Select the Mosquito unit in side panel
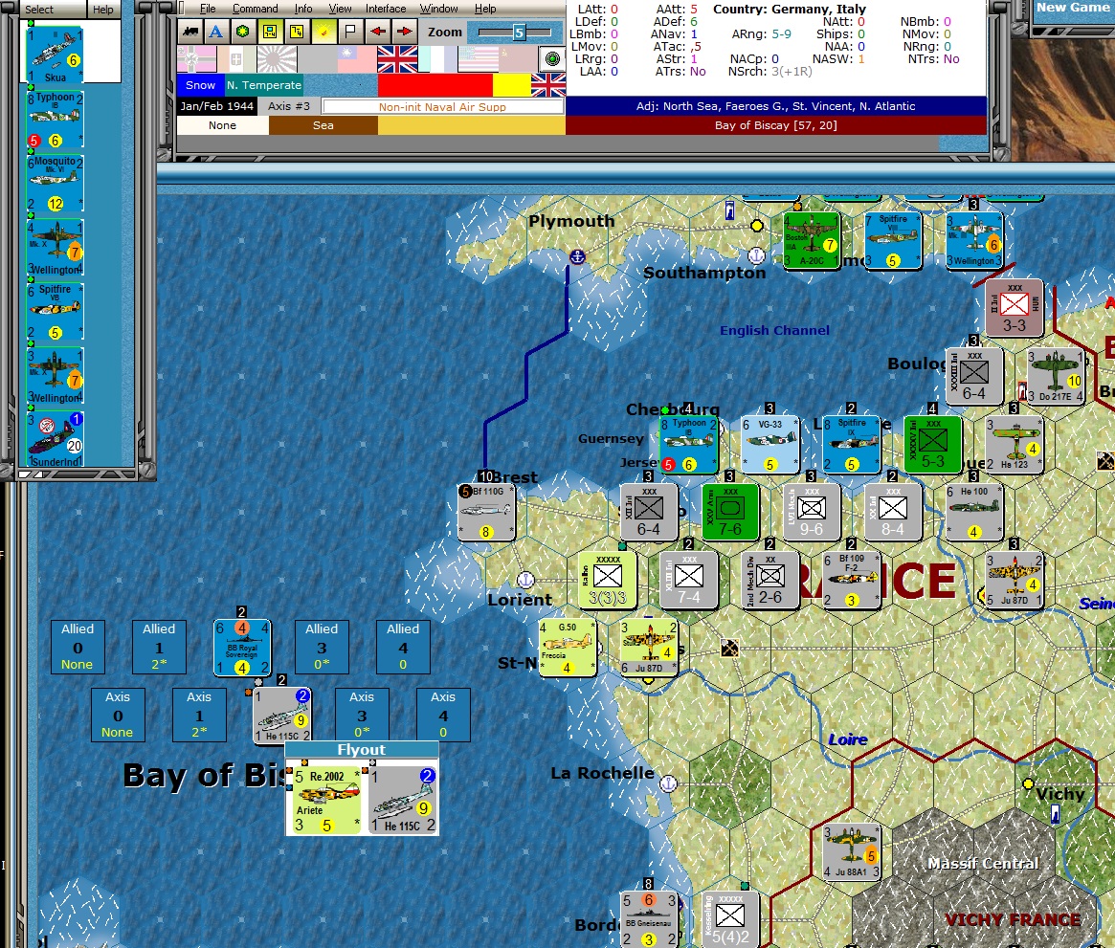 click(55, 184)
